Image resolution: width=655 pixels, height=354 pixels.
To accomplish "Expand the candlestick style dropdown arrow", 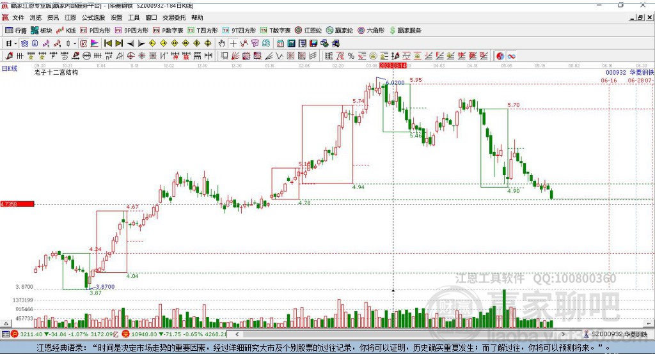I will [75, 43].
